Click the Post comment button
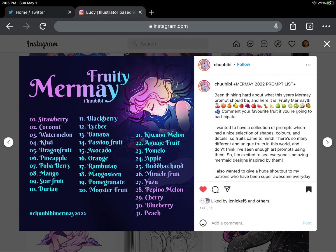The image size is (336, 252). coord(307,223)
